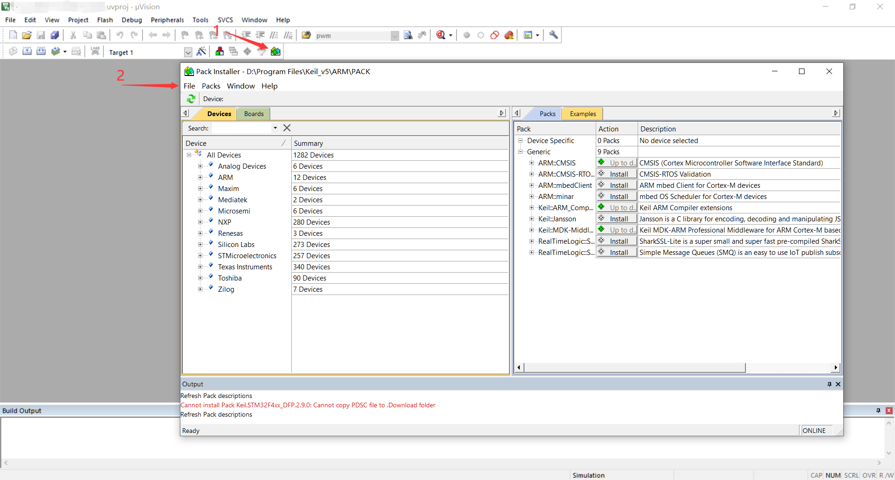Screen dimensions: 895x480
Task: Install the ARM::minar pack
Action: 617,197
